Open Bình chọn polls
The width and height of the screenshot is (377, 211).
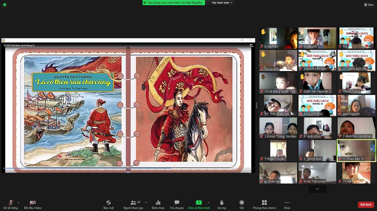coord(158,204)
